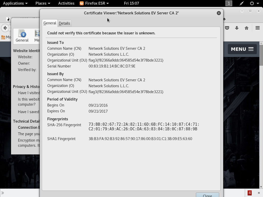The height and width of the screenshot is (197, 263).
Task: Open the Applications menu
Action: coord(15,3)
